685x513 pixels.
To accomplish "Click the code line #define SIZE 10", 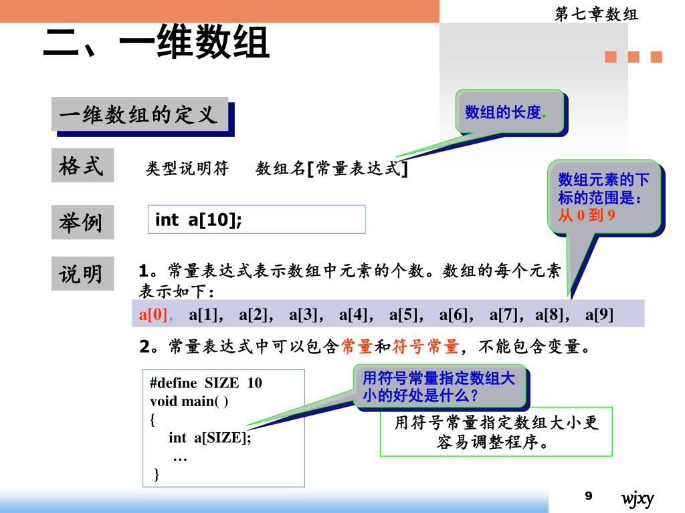I will click(x=206, y=383).
